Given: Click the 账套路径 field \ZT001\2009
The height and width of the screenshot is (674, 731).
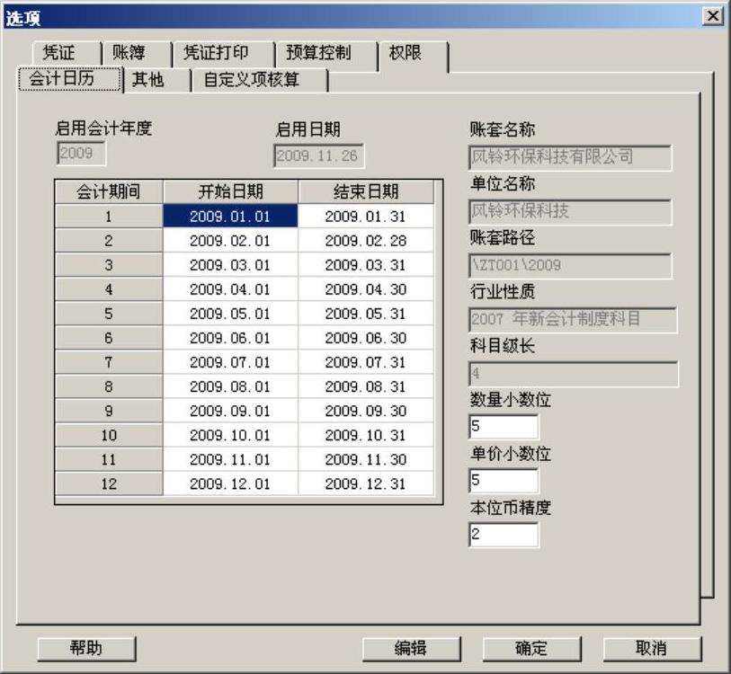Looking at the screenshot, I should (570, 266).
